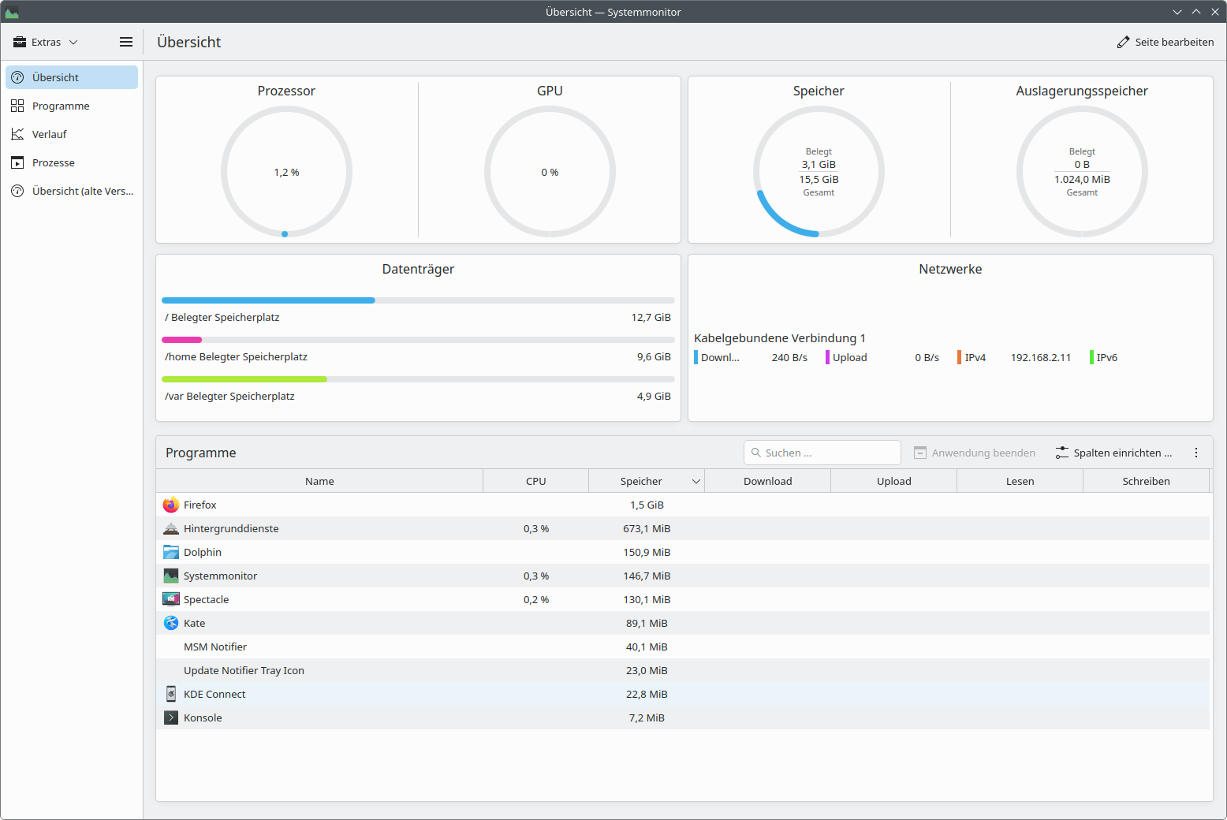Click the Verlauf chart icon in sidebar

point(17,134)
